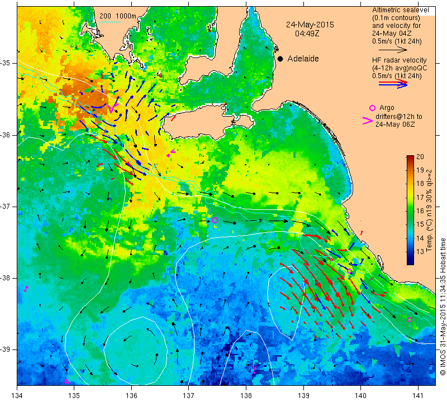Click the 138 longitude axis label
447x402 pixels.
246,396
